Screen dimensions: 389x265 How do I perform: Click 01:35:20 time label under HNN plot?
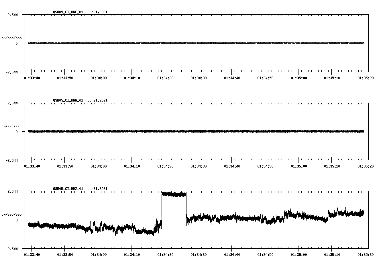(x=366, y=166)
